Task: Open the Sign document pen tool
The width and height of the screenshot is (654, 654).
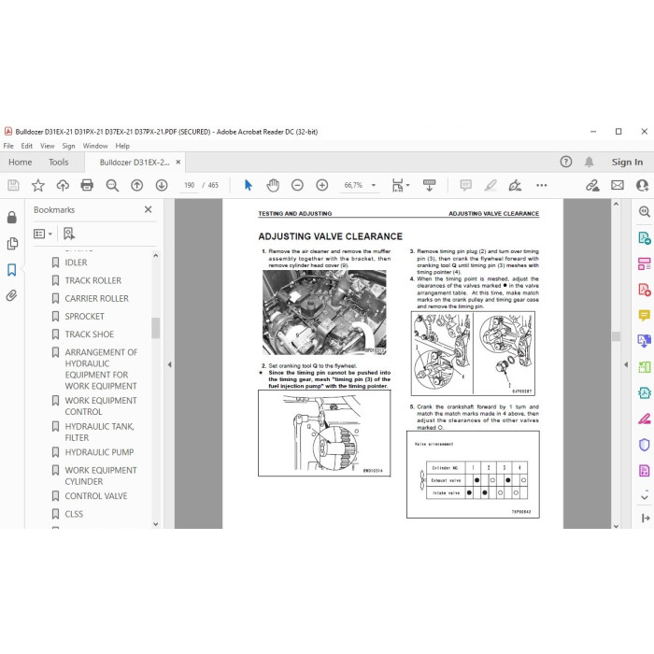Action: tap(515, 185)
